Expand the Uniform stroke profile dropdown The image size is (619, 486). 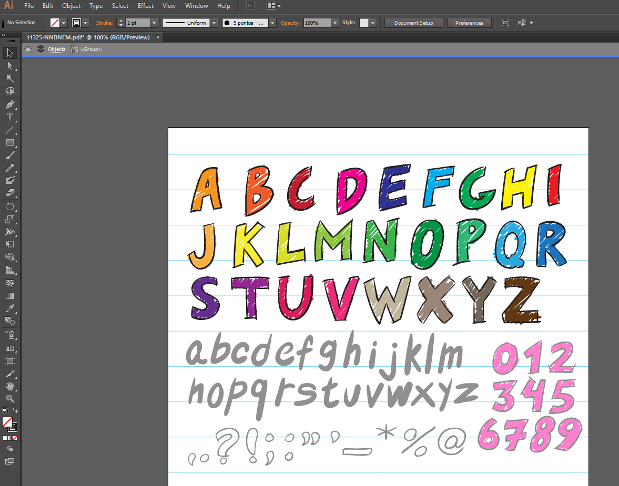(214, 23)
